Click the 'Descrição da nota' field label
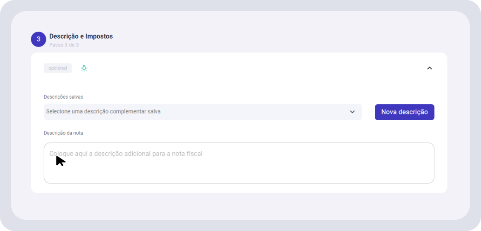 (x=63, y=133)
